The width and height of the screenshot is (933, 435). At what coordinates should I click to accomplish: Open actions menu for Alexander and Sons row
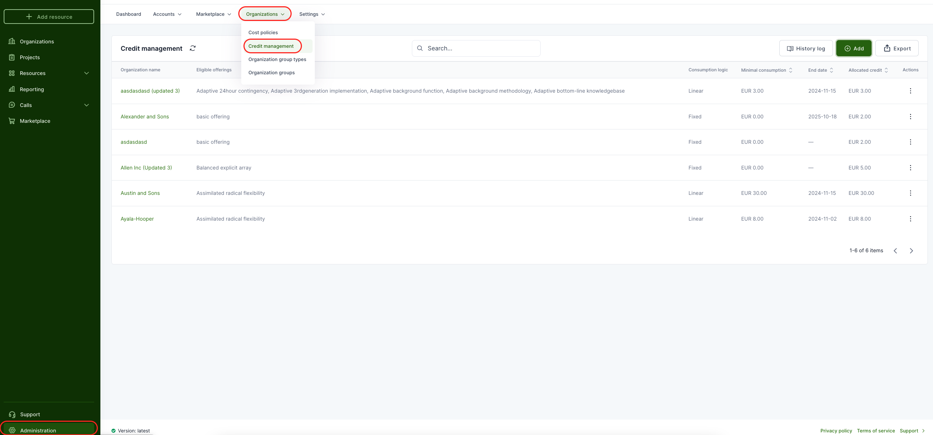[910, 117]
